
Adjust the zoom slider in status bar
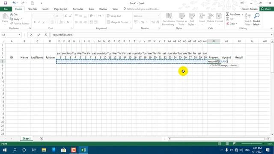252,144
